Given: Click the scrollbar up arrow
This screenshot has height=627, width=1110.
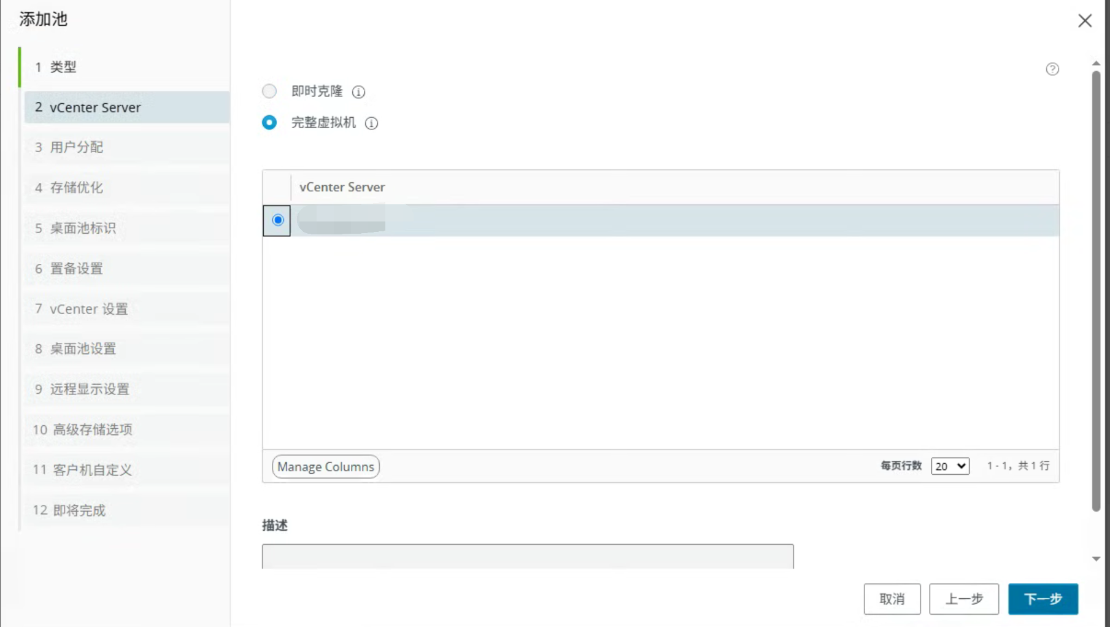Looking at the screenshot, I should pyautogui.click(x=1096, y=63).
